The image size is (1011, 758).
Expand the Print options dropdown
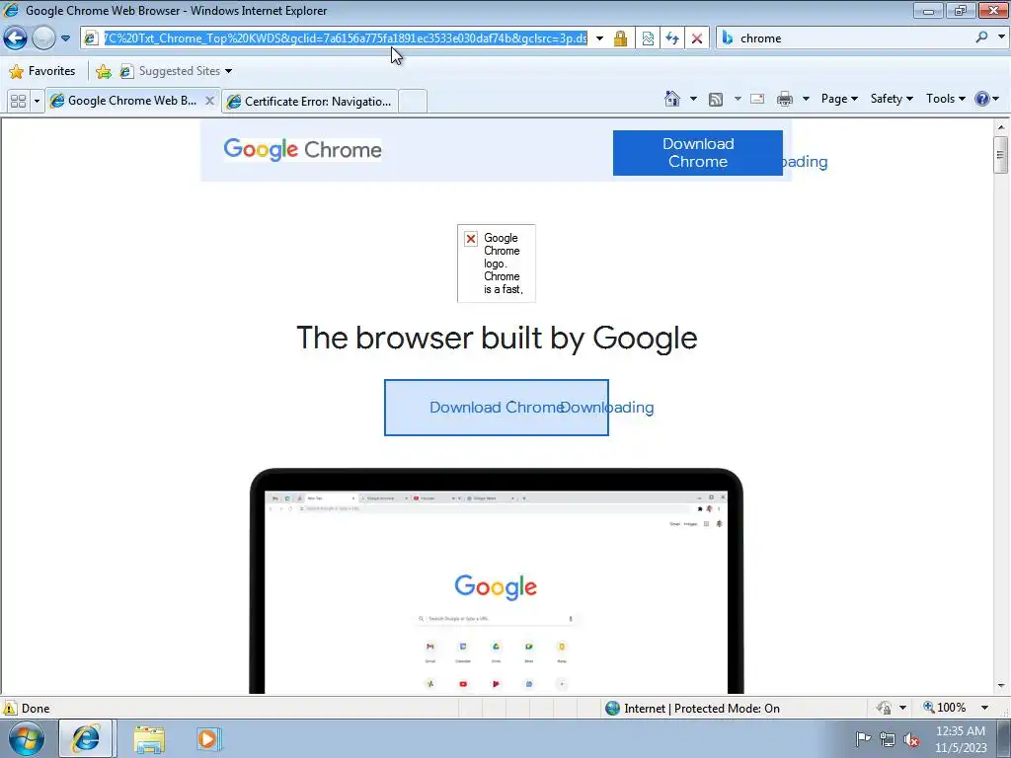click(x=806, y=99)
